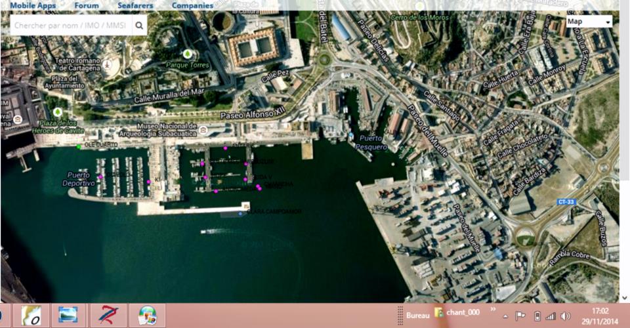630x328 pixels.
Task: Expand the taskbar toolbar overflow chevron
Action: [x=493, y=310]
